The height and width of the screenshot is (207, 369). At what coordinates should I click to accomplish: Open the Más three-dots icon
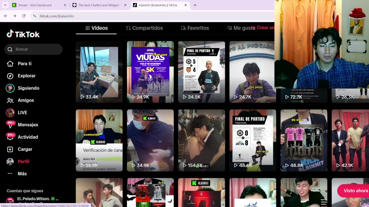click(10, 174)
